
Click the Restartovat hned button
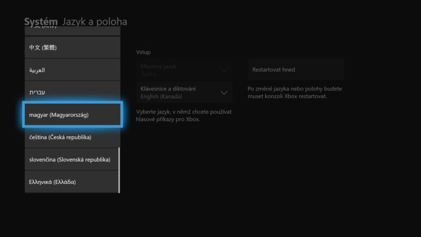[x=296, y=70]
